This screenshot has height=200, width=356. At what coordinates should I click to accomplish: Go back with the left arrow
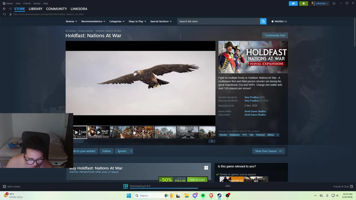(x=4, y=9)
